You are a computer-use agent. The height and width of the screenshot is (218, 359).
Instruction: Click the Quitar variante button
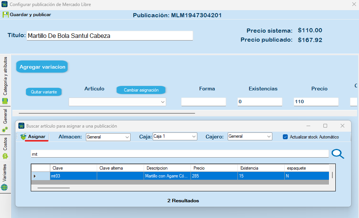44,92
